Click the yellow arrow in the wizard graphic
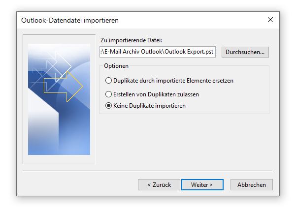297x209 pixels. [64, 87]
